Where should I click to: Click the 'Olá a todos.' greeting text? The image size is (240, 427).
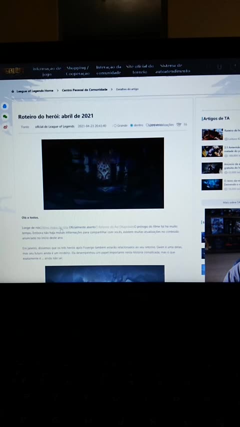tap(30, 218)
